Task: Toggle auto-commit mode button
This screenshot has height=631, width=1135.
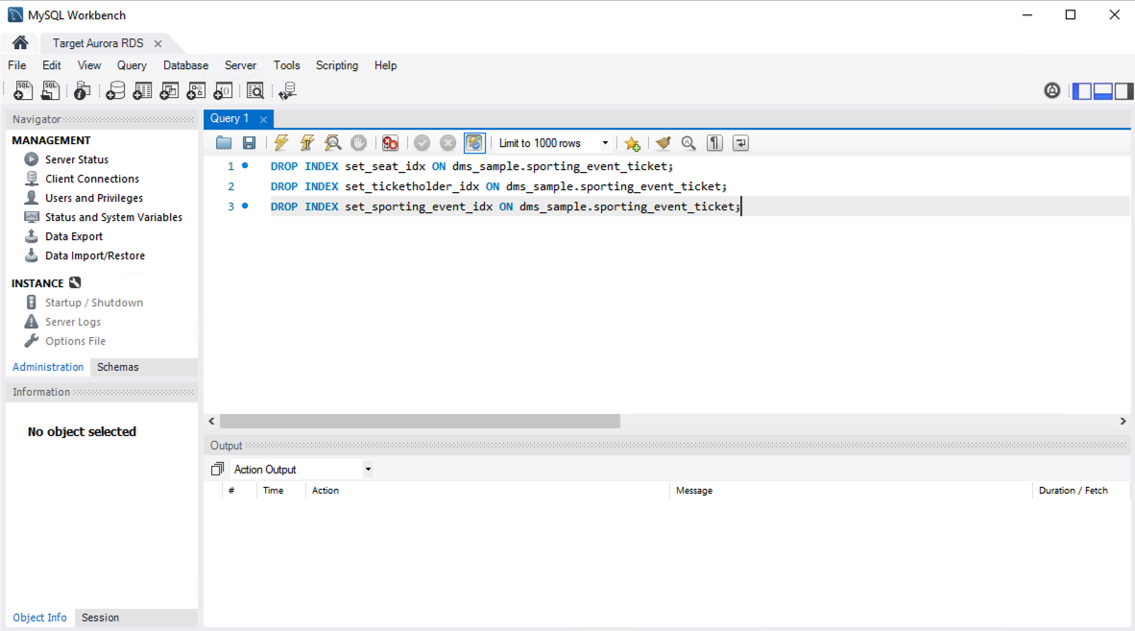Action: [x=474, y=143]
